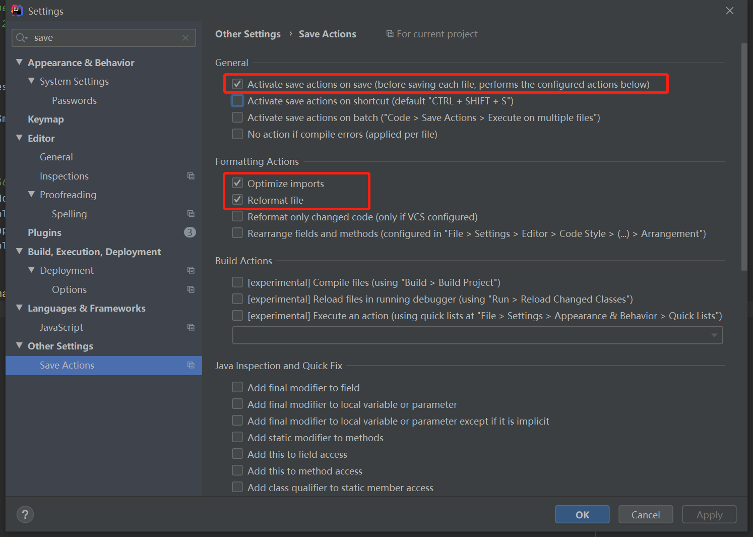753x537 pixels.
Task: Click the search magnifier icon in settings
Action: click(21, 38)
